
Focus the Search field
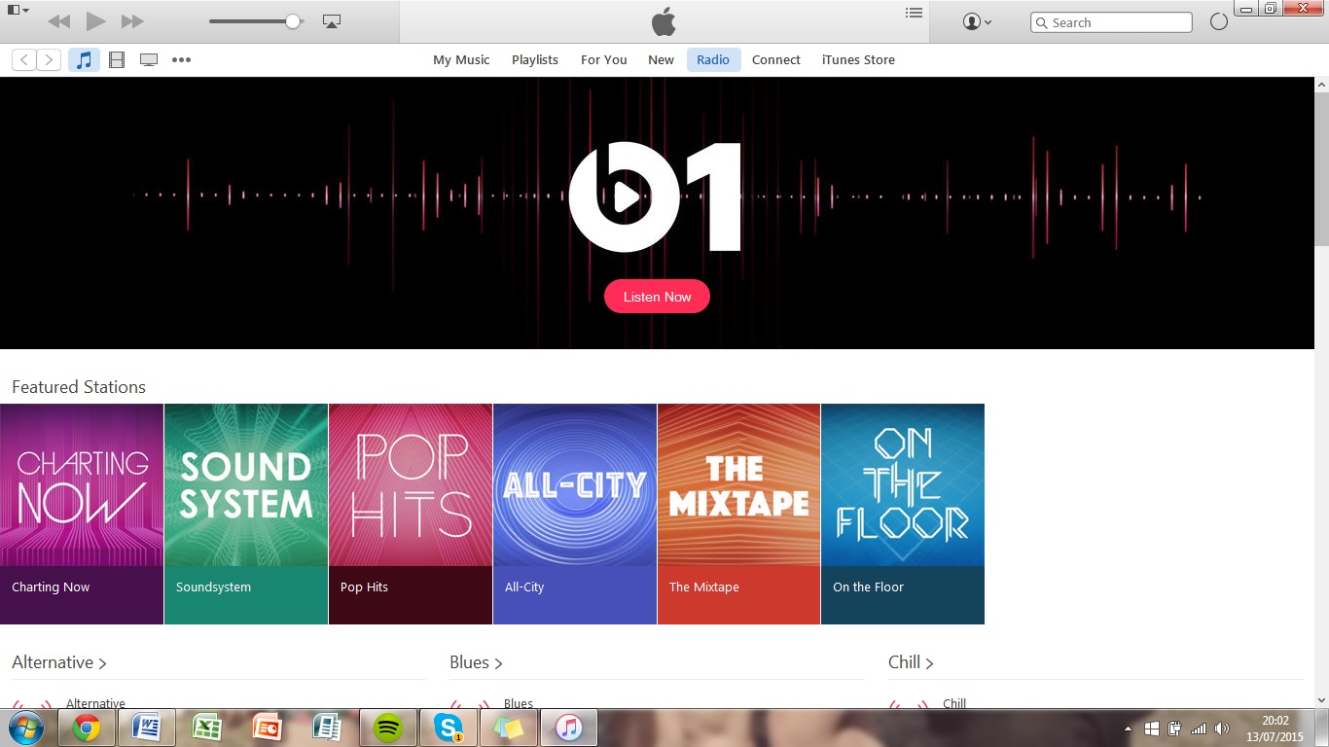click(1111, 22)
